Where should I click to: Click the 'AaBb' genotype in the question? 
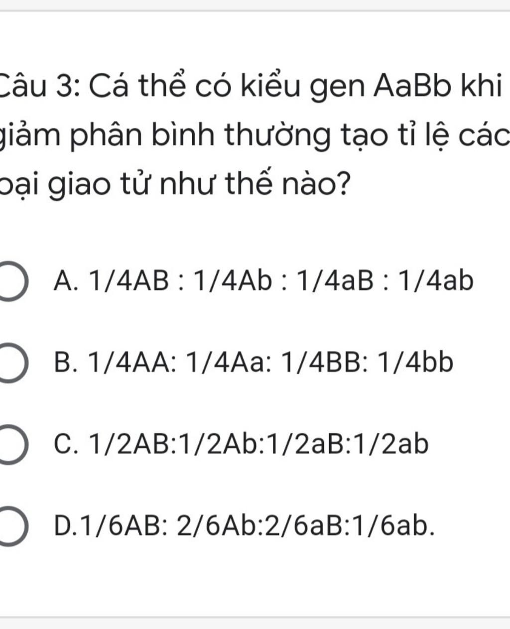pos(412,87)
